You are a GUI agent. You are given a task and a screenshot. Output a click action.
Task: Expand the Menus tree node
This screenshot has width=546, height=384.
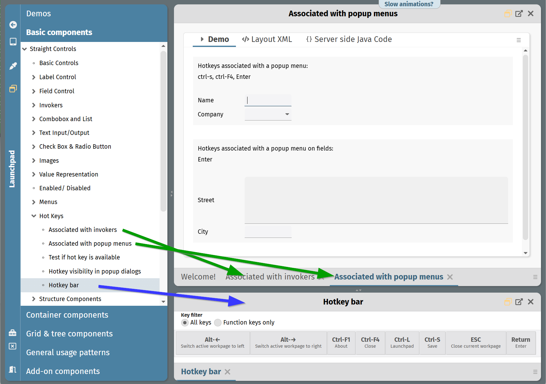click(34, 202)
